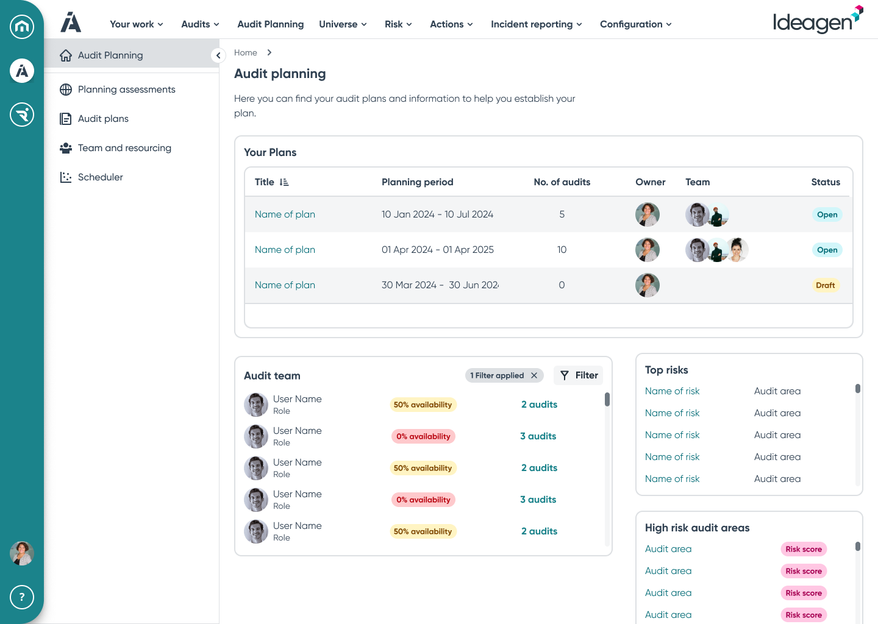Screen dimensions: 878x624
Task: Click the High risk audit areas scrollbar
Action: [858, 547]
